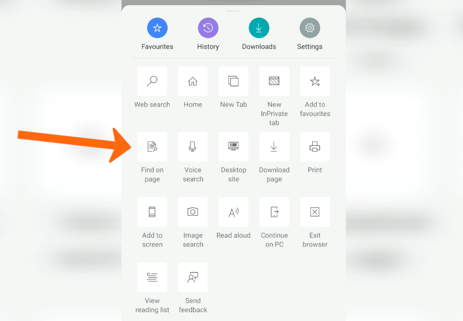This screenshot has width=463, height=321.
Task: Tap Download page option
Action: pos(274,147)
